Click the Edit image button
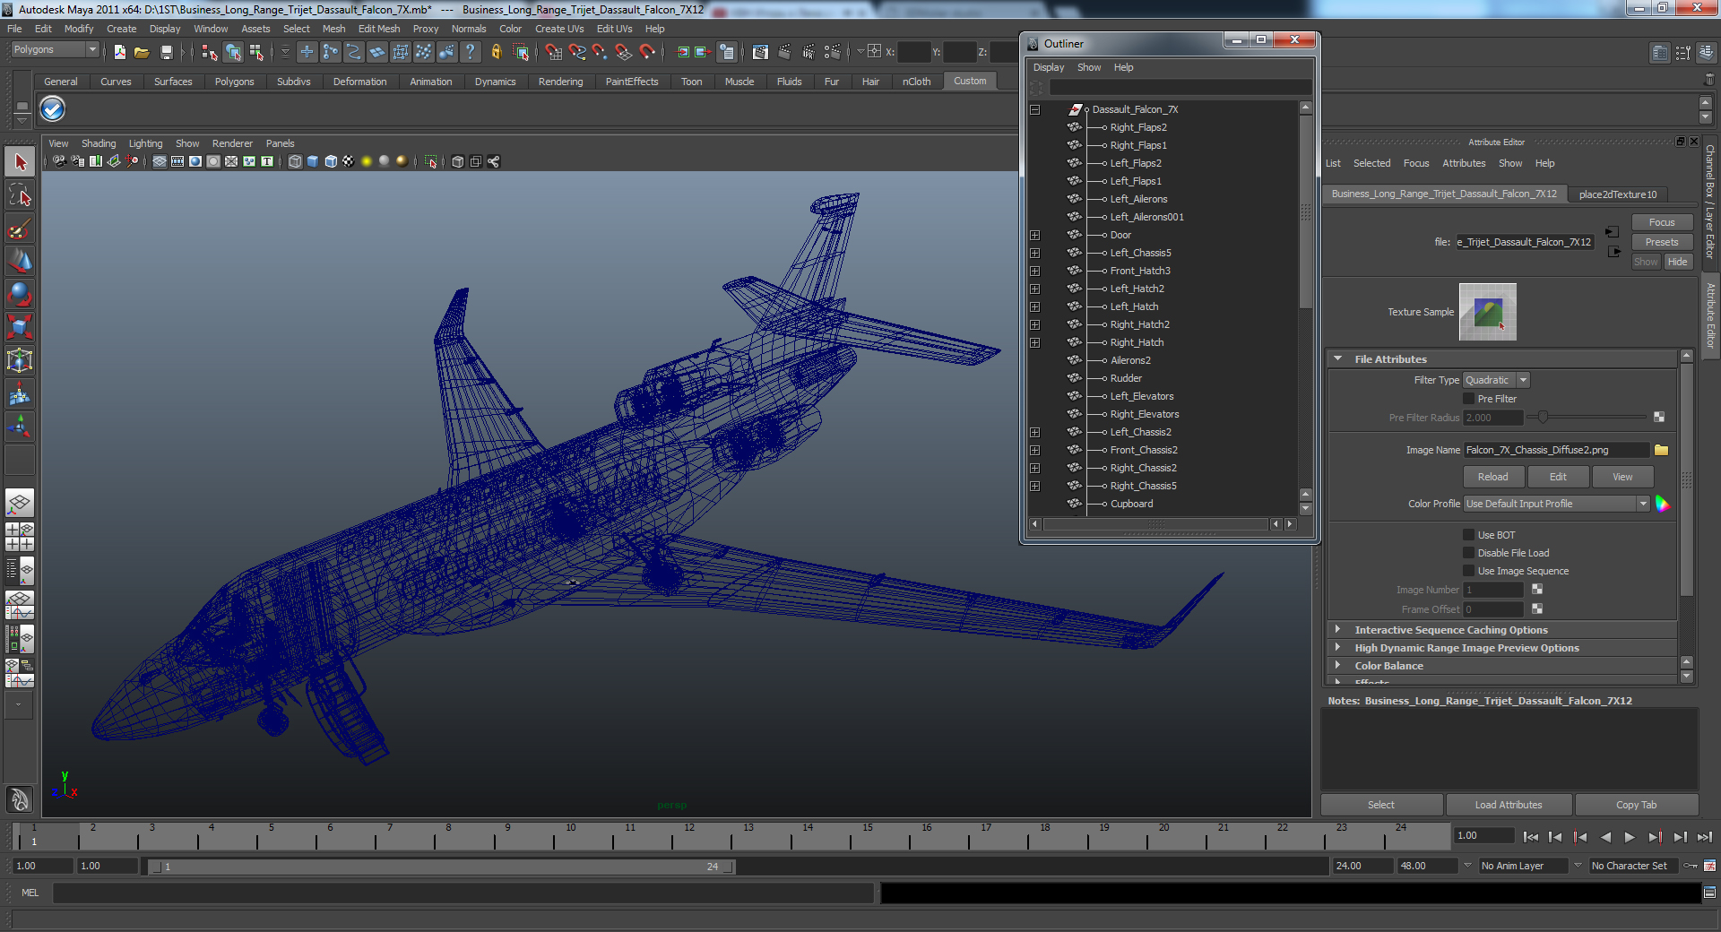1721x932 pixels. 1558,477
